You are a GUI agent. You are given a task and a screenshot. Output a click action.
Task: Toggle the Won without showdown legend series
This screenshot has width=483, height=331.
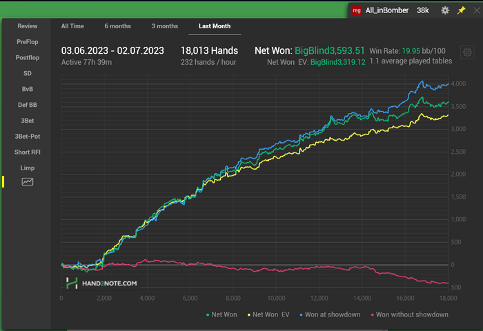pyautogui.click(x=410, y=314)
